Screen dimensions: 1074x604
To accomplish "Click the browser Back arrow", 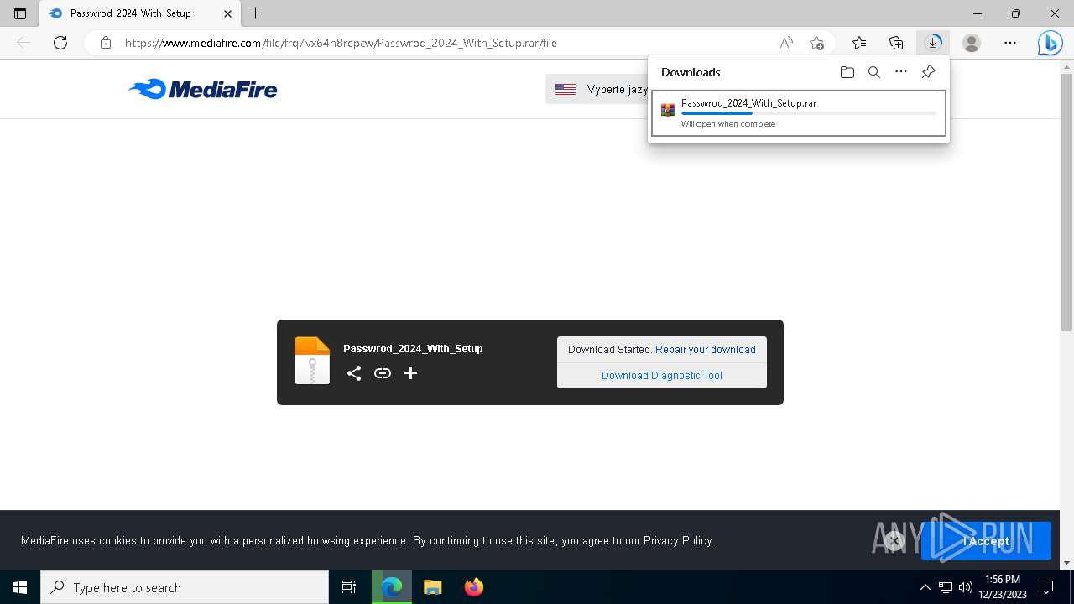I will pyautogui.click(x=23, y=43).
